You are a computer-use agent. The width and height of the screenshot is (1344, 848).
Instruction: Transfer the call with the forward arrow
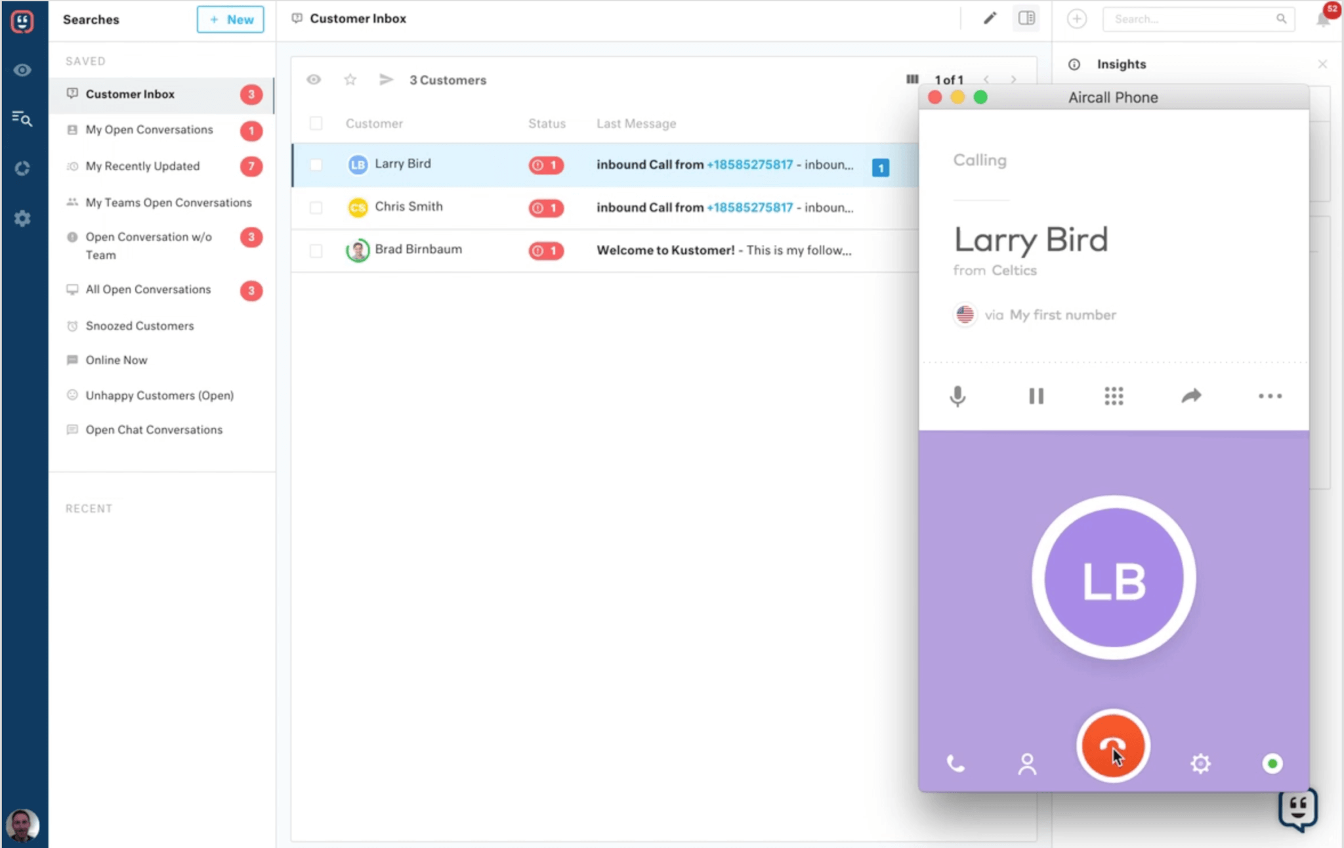pos(1191,396)
